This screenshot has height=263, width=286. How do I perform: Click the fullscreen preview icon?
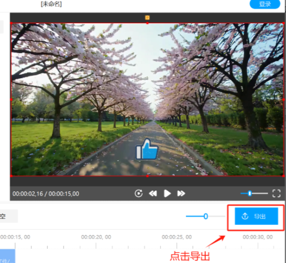276,193
